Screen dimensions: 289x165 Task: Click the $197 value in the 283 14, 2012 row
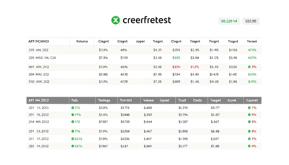click(125, 146)
